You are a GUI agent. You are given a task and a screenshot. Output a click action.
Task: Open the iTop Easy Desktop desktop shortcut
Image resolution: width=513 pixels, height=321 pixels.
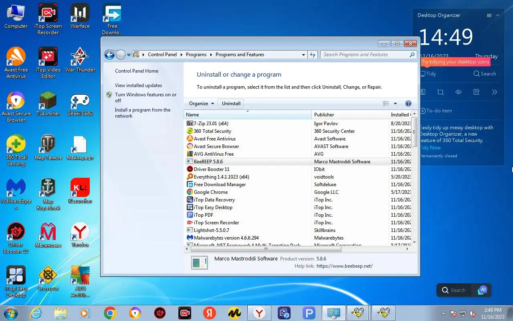pyautogui.click(x=16, y=282)
